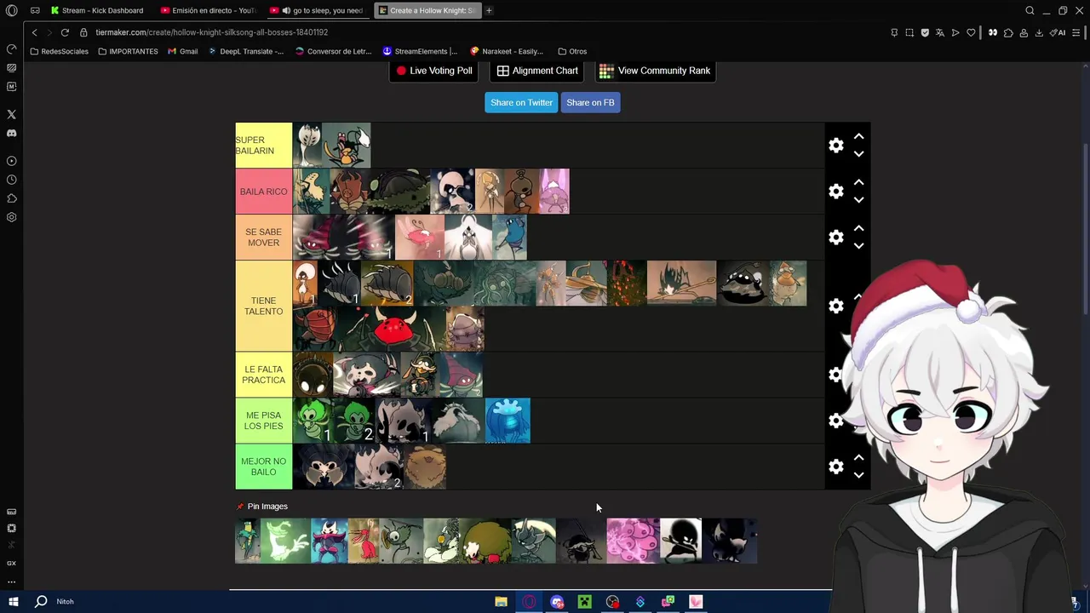The width and height of the screenshot is (1090, 613).
Task: Click the Live Voting Poll button
Action: (434, 71)
